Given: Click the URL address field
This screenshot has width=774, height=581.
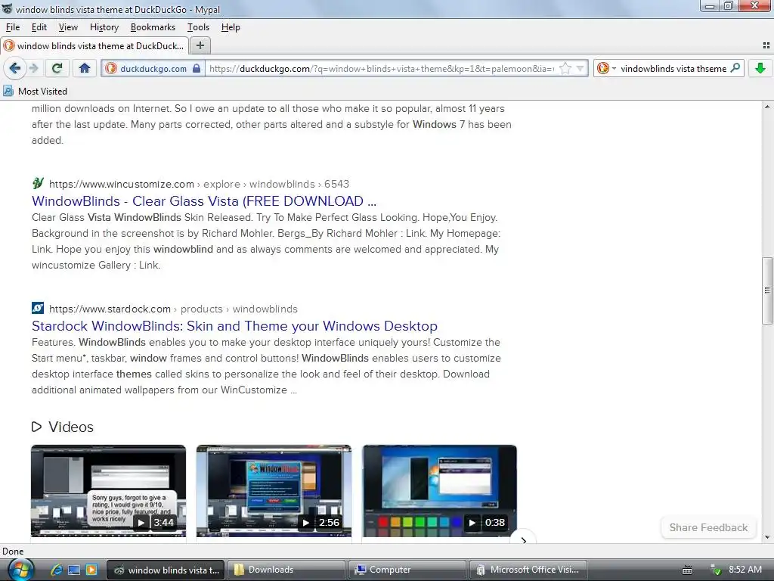Looking at the screenshot, I should click(382, 68).
